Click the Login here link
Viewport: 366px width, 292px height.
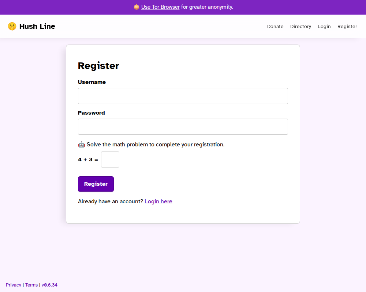coord(158,201)
